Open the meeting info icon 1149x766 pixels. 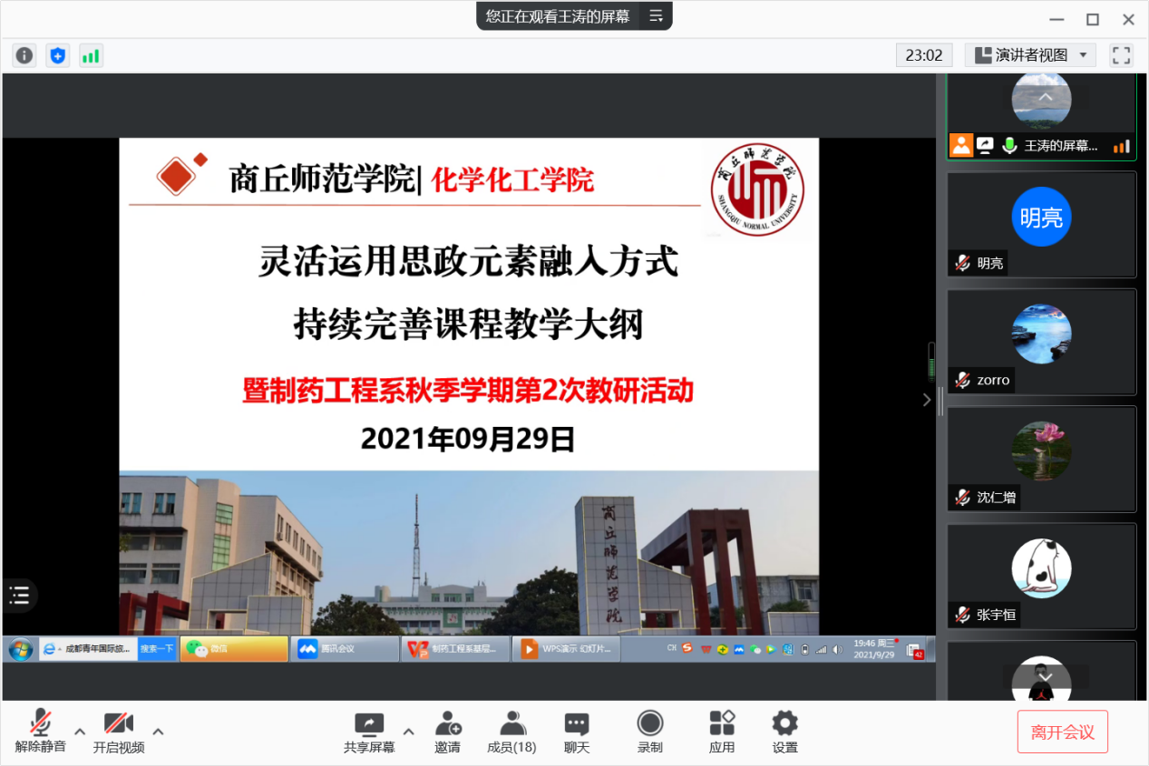pos(24,55)
